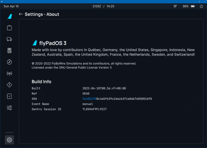Screen dimensions: 207x148
Task: Open the Dispatch clipboard page
Action: (10, 28)
